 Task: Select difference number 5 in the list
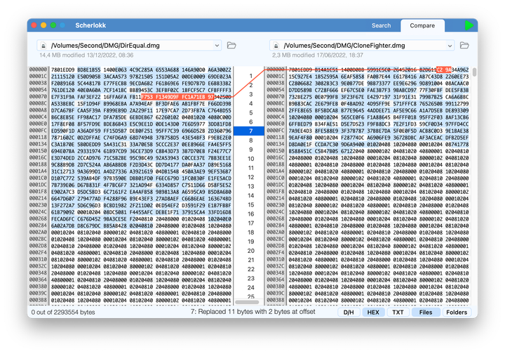pos(250,113)
